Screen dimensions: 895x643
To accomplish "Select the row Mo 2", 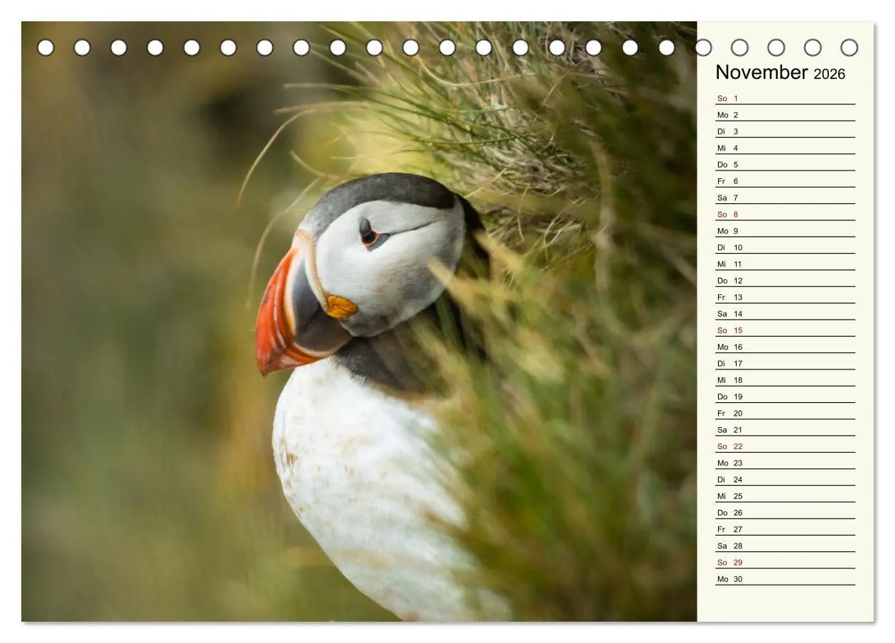I will [785, 114].
